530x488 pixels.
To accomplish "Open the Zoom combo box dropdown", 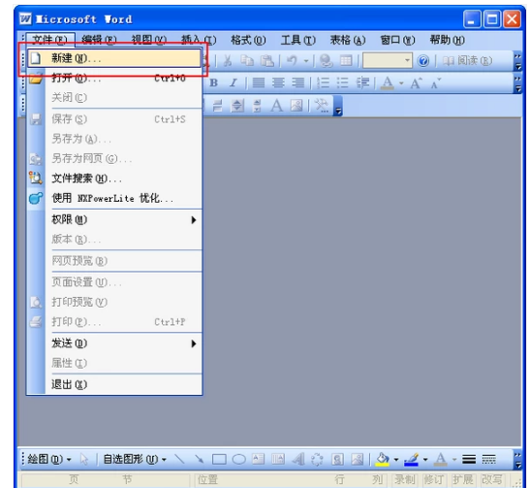I will (407, 61).
